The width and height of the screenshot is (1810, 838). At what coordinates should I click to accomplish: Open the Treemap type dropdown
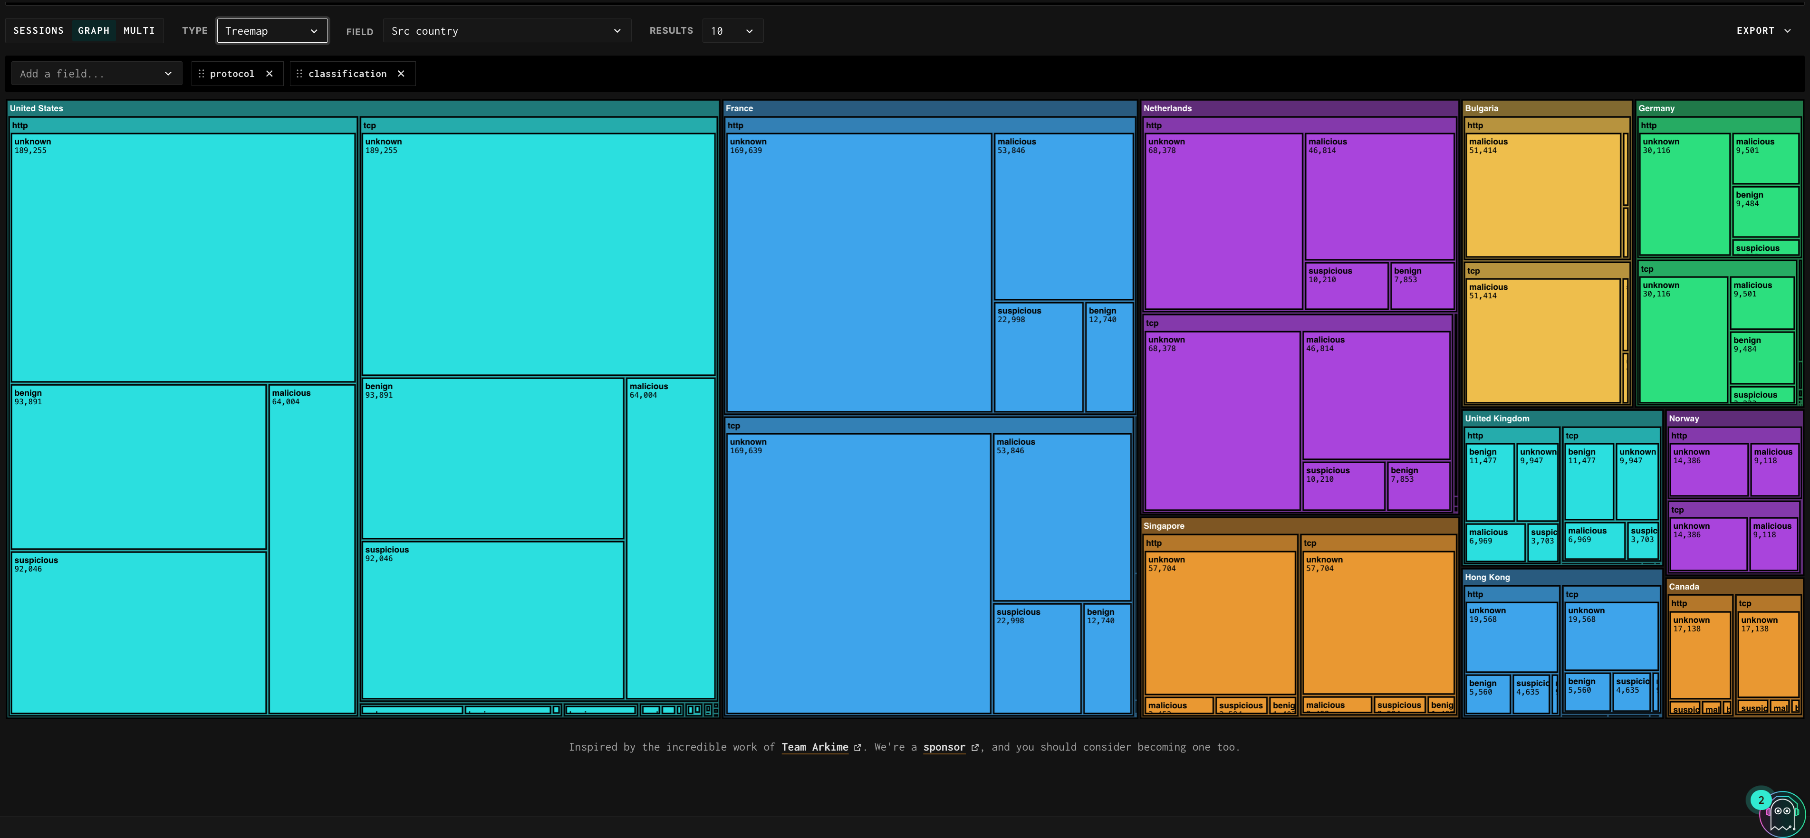click(272, 31)
